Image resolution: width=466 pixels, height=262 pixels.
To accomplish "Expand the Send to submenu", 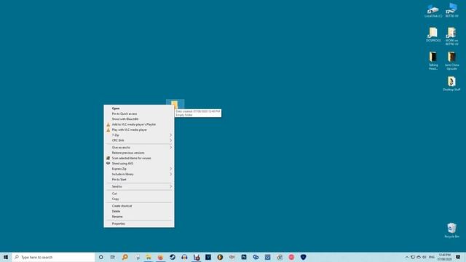I will [139, 186].
